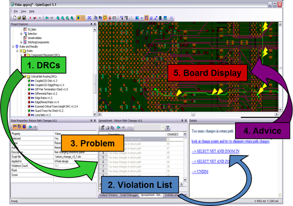Viewport: 293px width, 206px height.
Task: Toggle the Edge Rates v1.3 checkbox
Action: coord(29,98)
